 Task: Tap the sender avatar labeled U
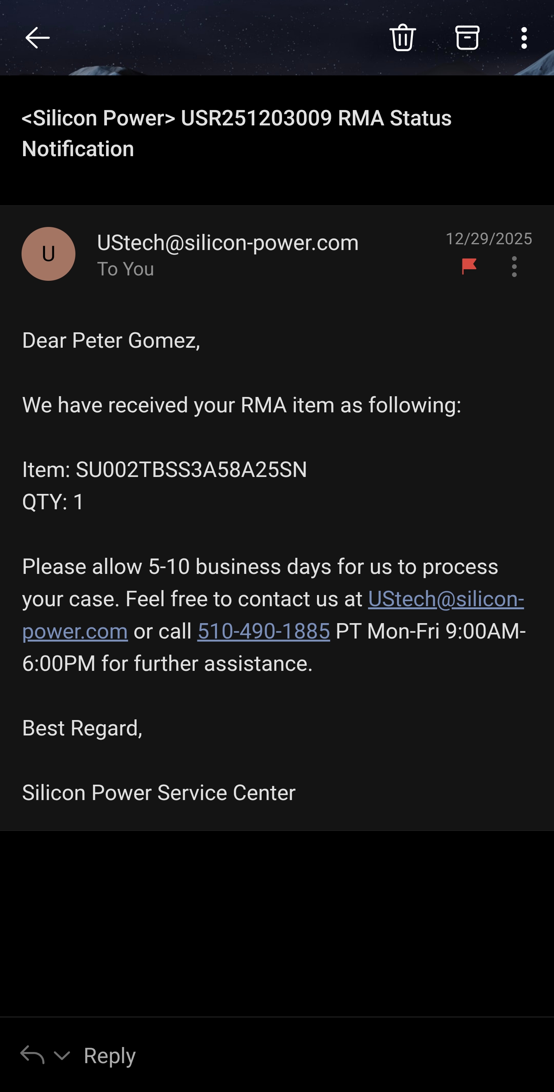(x=48, y=253)
